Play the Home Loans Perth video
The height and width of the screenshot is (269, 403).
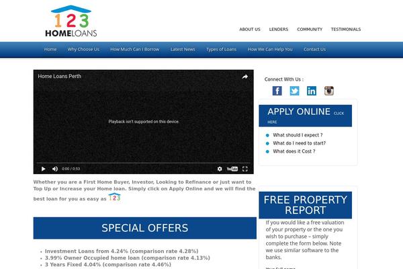(44, 169)
